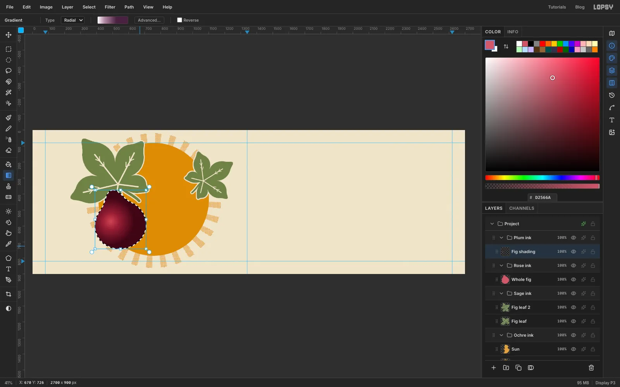Collapse the Sage ink group
This screenshot has height=387, width=620.
[x=501, y=293]
